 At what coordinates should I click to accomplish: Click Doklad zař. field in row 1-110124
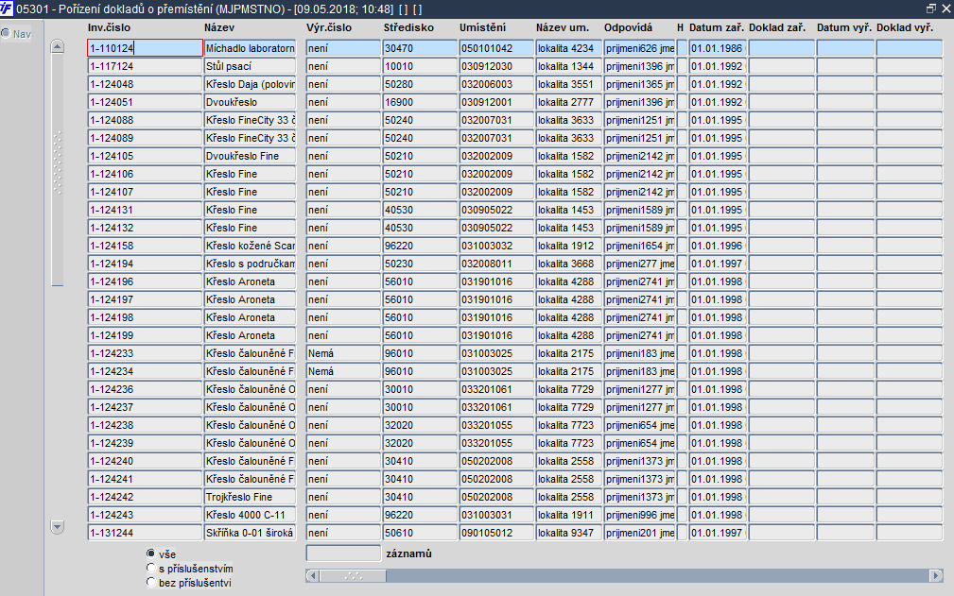pos(781,48)
